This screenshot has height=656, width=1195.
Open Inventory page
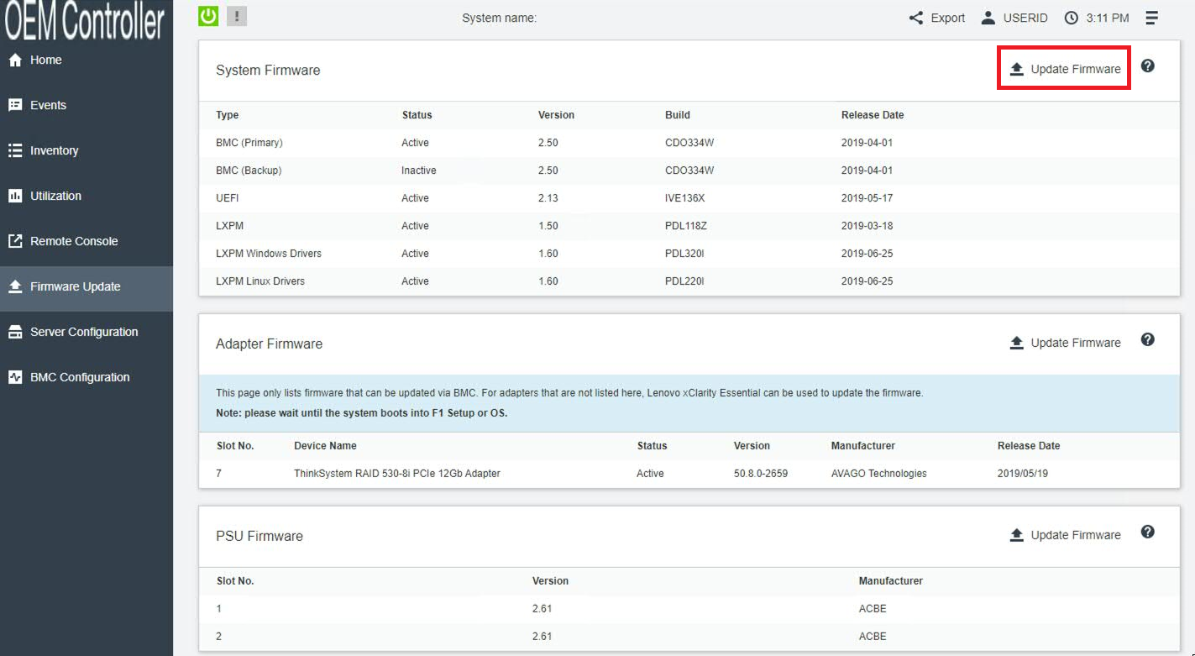tap(86, 150)
